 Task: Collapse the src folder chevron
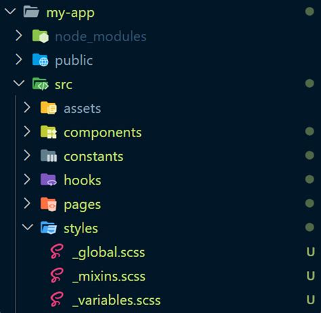point(19,83)
